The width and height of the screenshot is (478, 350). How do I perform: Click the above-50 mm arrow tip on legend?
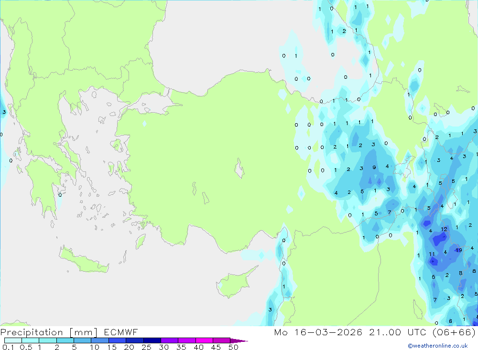tap(239, 341)
